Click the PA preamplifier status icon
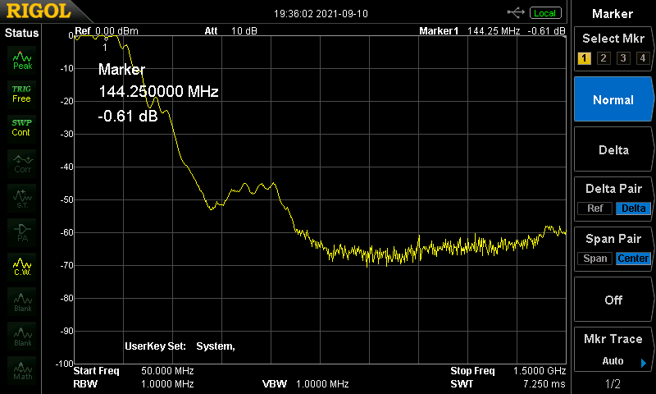The height and width of the screenshot is (394, 656). (22, 231)
